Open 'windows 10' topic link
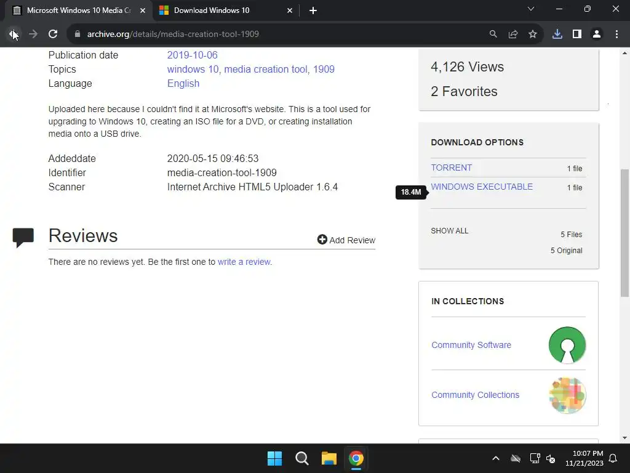 click(x=193, y=69)
